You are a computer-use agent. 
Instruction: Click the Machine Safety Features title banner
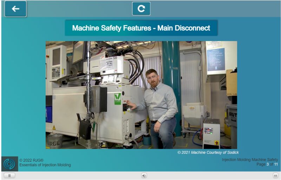click(x=141, y=28)
